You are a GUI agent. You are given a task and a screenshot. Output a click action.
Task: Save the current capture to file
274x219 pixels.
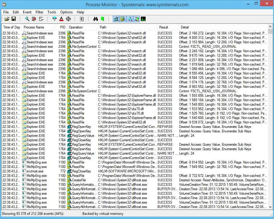14,19
